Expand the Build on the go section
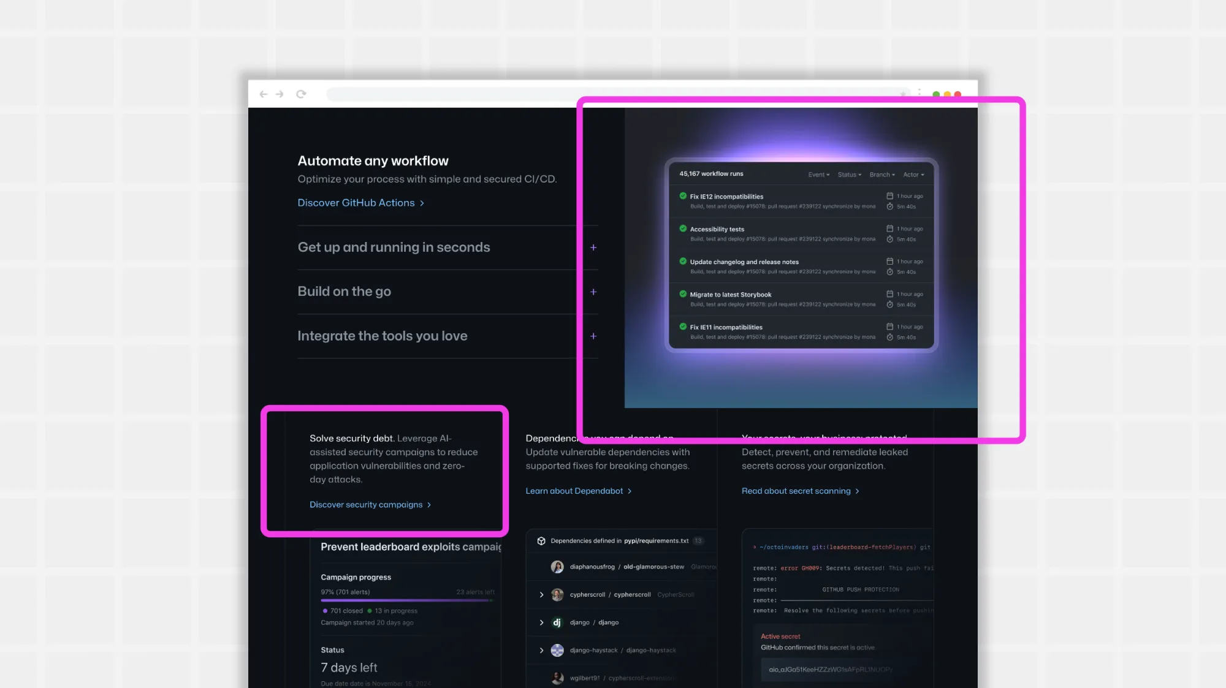The width and height of the screenshot is (1226, 688). (447, 292)
